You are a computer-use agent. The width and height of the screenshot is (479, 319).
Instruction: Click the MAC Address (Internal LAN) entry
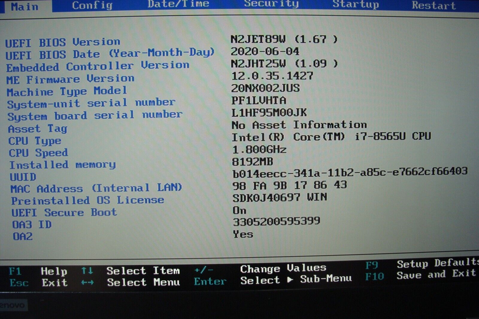tap(96, 188)
